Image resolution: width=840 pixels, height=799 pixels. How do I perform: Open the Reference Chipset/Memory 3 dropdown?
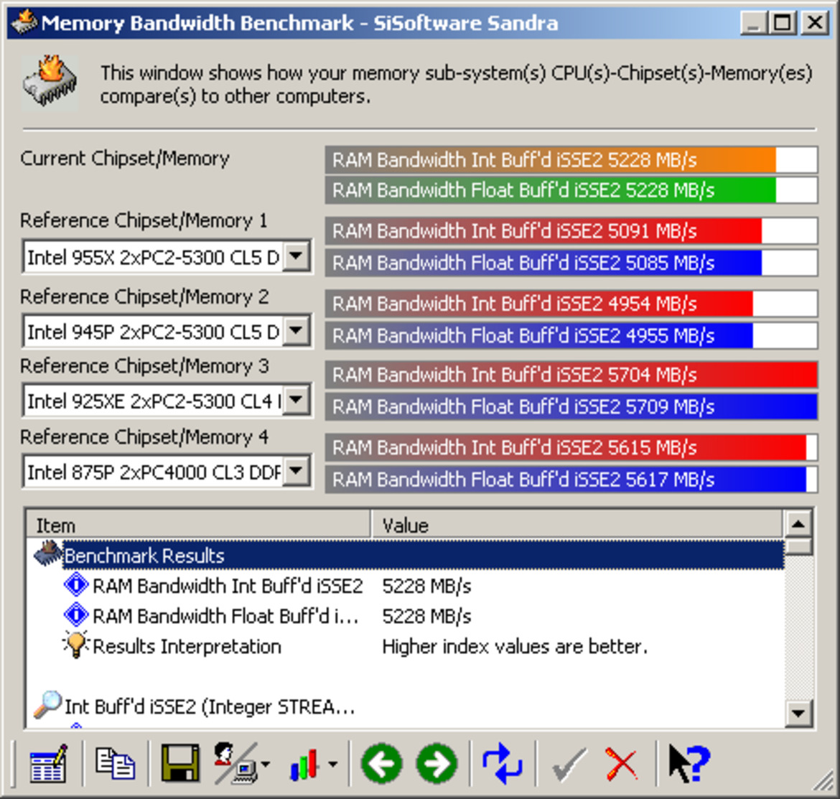pos(297,400)
